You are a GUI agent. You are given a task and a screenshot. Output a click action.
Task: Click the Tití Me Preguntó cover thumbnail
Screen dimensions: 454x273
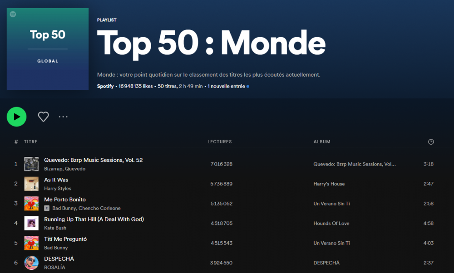[31, 243]
